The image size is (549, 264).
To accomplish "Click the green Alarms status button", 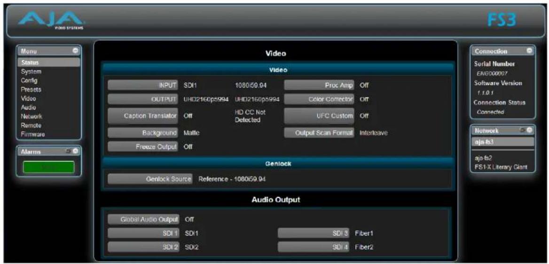I will (x=49, y=167).
